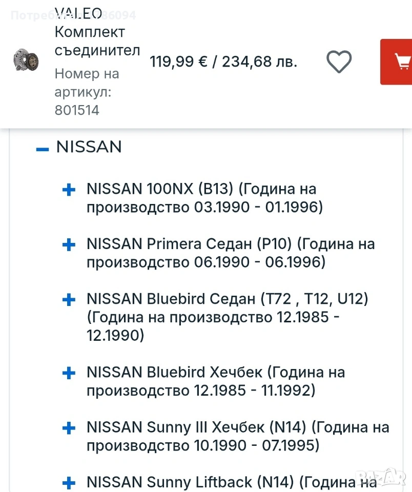Expand NISSAN Sunny Liftback (N14) plus icon
The image size is (412, 492).
pyautogui.click(x=69, y=482)
